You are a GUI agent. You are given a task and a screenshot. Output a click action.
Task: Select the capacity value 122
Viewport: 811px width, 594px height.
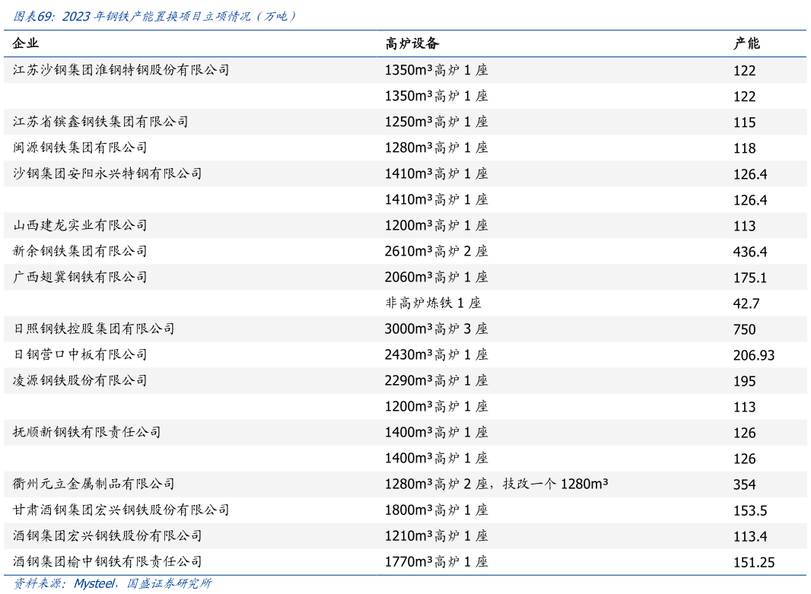tap(746, 70)
